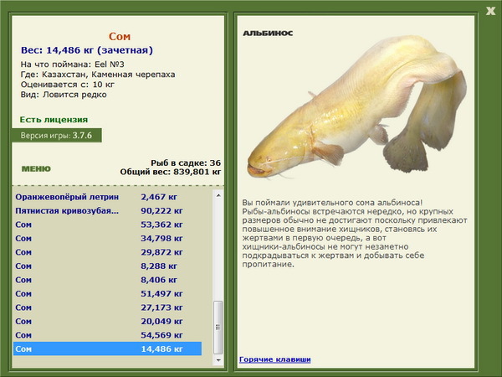Select the Сом weighing 54,569 кг
This screenshot has width=502, height=377.
108,334
